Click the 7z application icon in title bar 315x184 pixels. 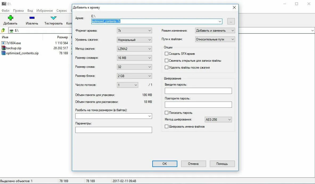tap(4, 4)
